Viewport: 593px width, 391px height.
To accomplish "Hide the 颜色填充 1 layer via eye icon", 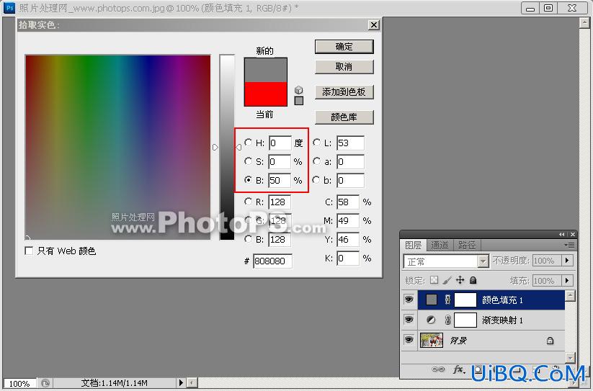I will click(x=409, y=300).
